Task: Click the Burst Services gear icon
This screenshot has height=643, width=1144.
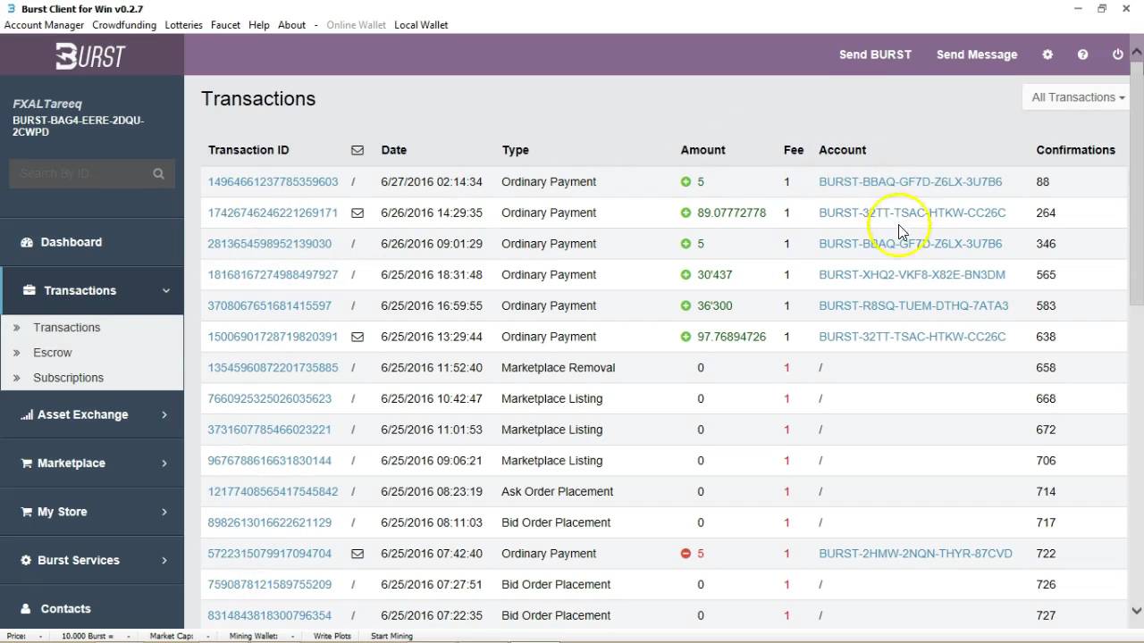Action: [26, 560]
